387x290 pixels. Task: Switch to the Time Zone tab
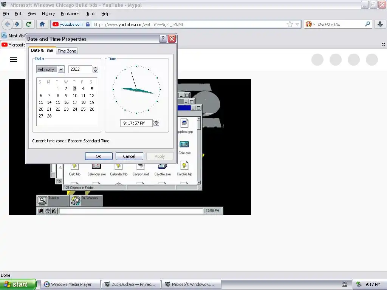67,51
